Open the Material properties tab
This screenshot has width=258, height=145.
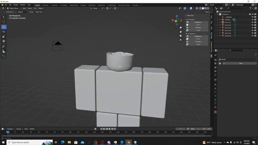pos(215,107)
